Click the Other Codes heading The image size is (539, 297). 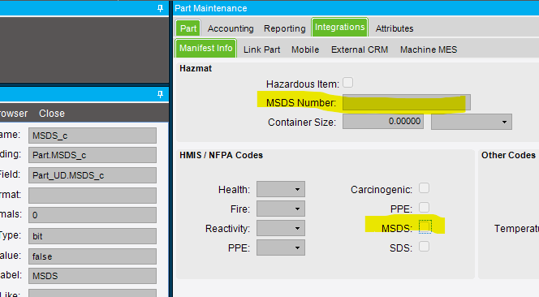click(x=508, y=155)
